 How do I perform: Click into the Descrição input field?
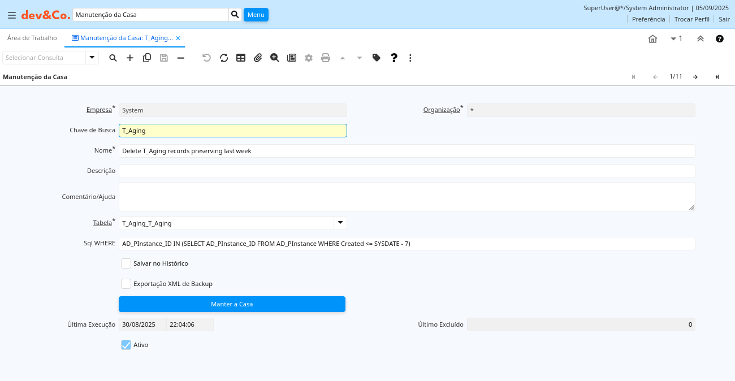(407, 171)
